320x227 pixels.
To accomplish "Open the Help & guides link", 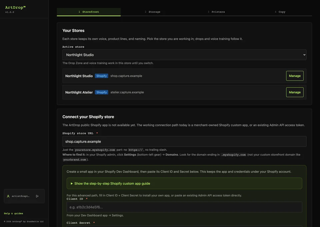I will point(13,213).
